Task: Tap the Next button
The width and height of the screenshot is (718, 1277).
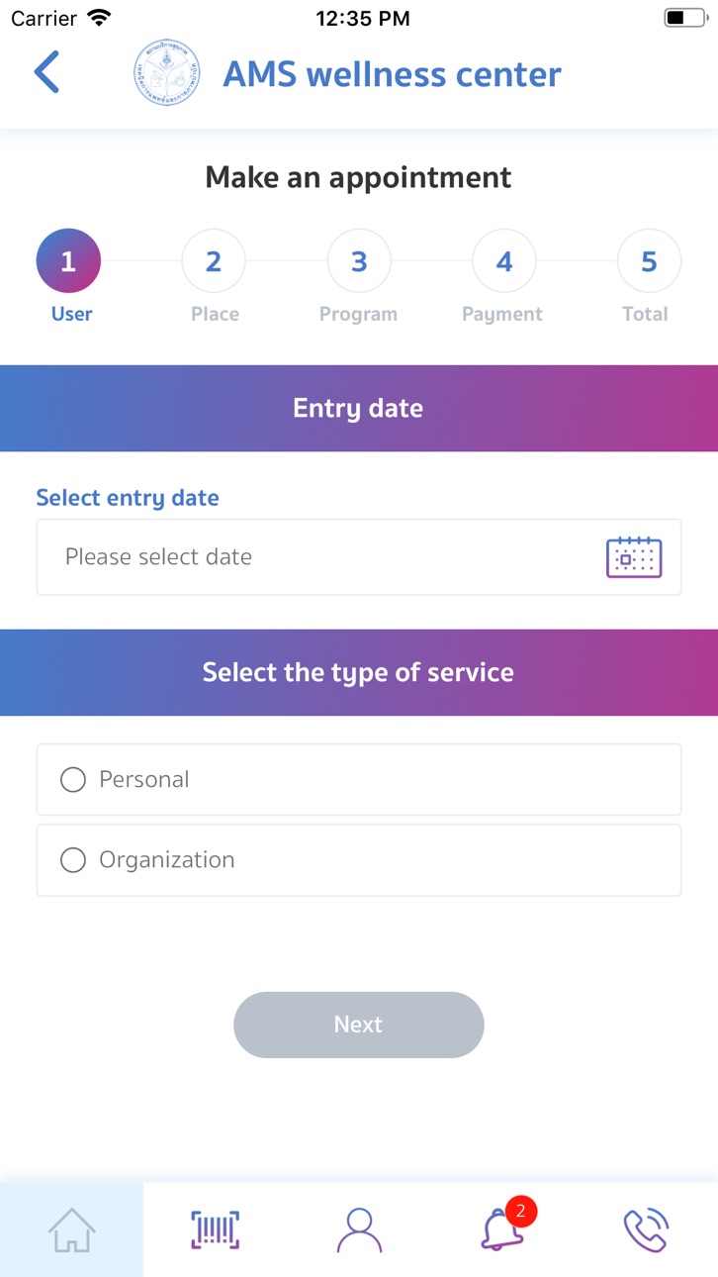Action: pyautogui.click(x=359, y=1025)
